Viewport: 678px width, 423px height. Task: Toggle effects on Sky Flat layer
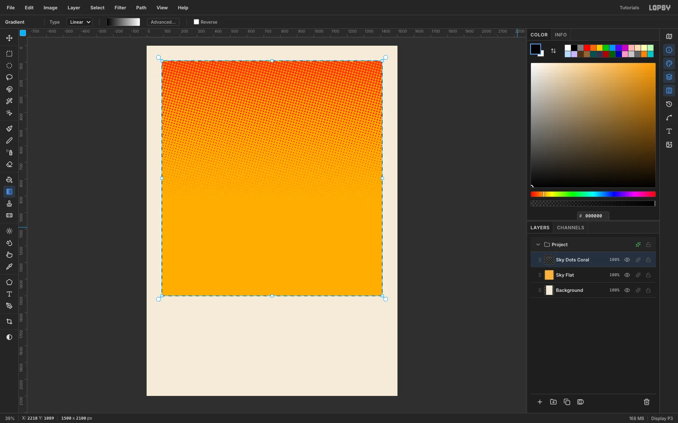(x=638, y=275)
